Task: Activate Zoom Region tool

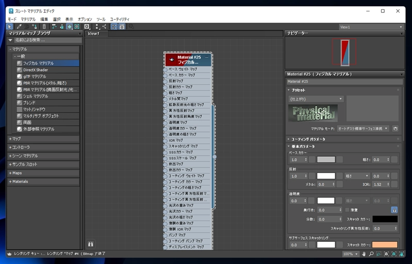Action: (379, 254)
